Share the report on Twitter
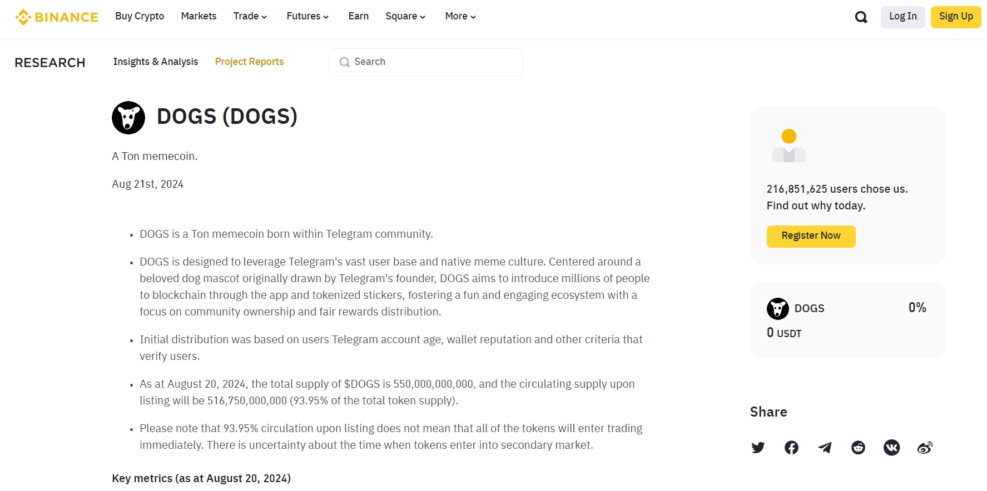 758,448
